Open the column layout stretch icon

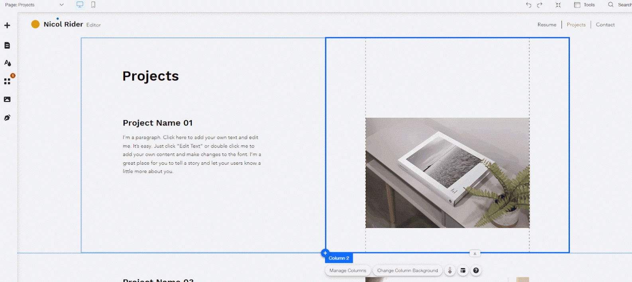tap(463, 270)
